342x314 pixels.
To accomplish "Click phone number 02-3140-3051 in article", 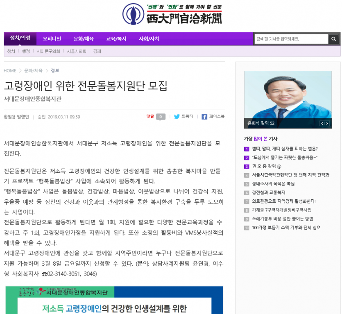I will point(63,274).
